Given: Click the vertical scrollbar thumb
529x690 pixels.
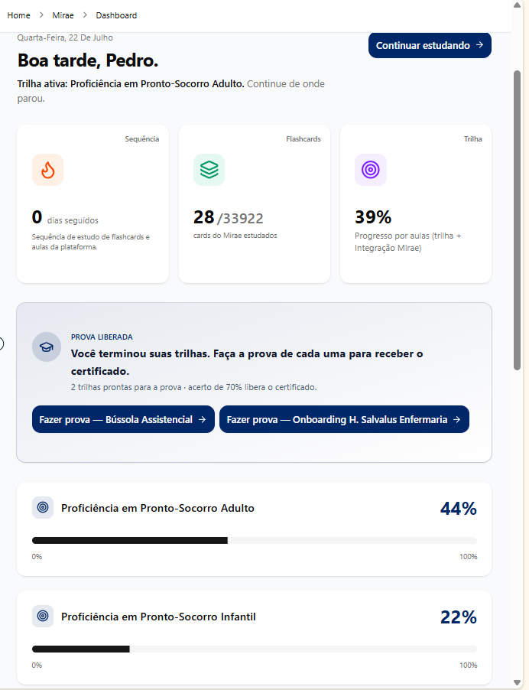Looking at the screenshot, I should pos(517,220).
